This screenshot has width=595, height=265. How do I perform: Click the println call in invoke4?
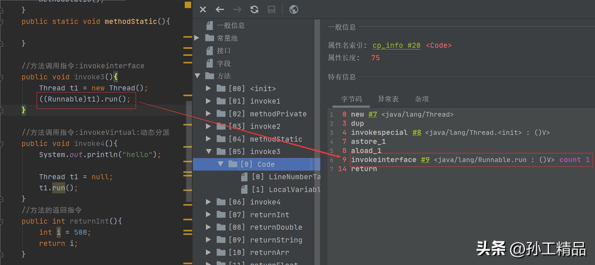(x=102, y=155)
